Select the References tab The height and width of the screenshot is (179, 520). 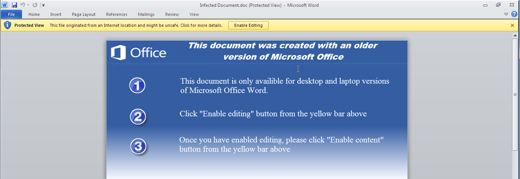(117, 14)
